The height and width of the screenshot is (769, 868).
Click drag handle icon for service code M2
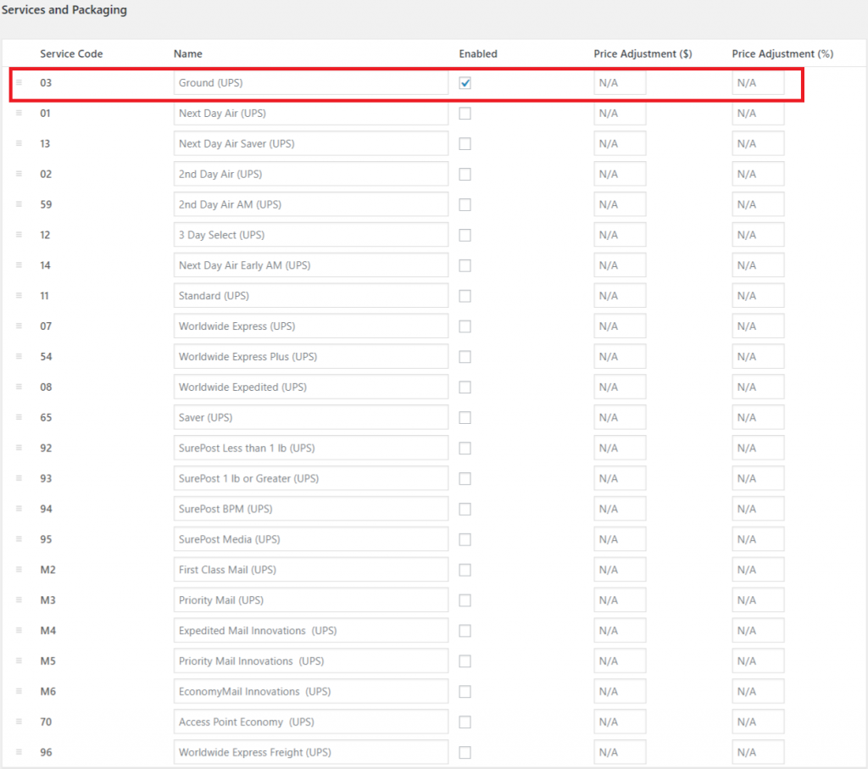[x=19, y=570]
